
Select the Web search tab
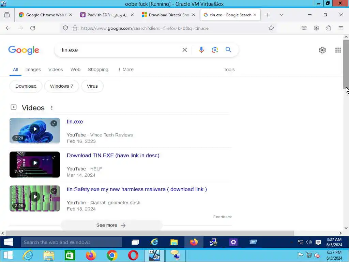[75, 70]
